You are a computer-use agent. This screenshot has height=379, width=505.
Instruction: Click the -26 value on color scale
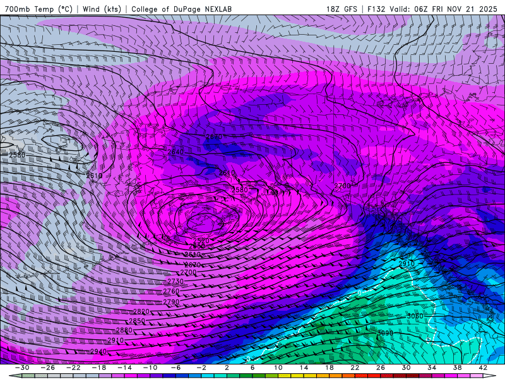pos(48,368)
